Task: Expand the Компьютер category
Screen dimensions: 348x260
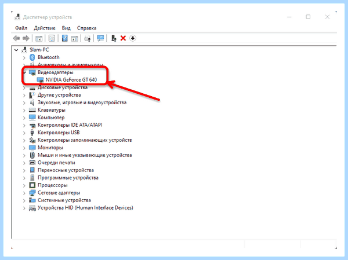Action: click(24, 118)
